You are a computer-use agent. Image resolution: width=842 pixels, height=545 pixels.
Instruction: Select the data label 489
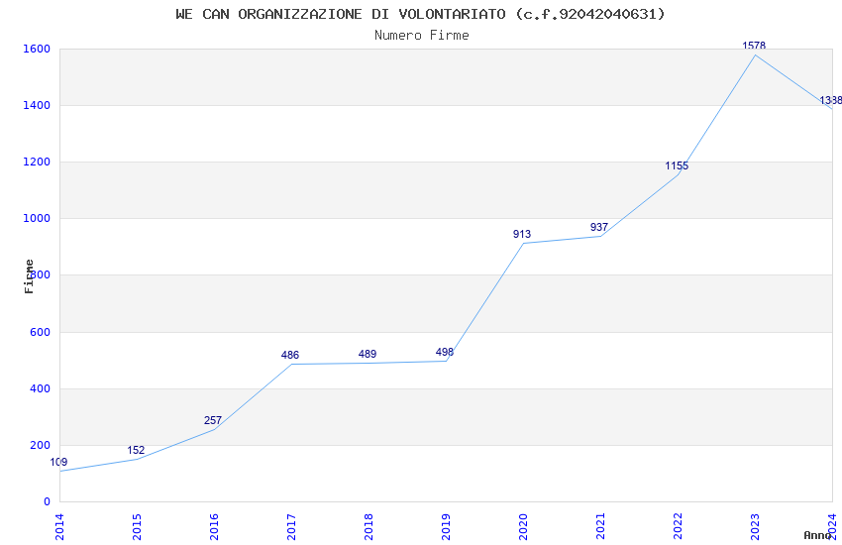[368, 354]
